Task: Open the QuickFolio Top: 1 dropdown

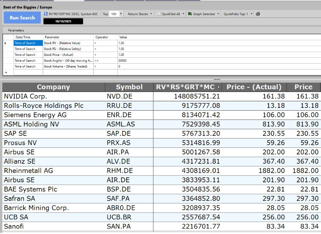Action: coord(251,14)
